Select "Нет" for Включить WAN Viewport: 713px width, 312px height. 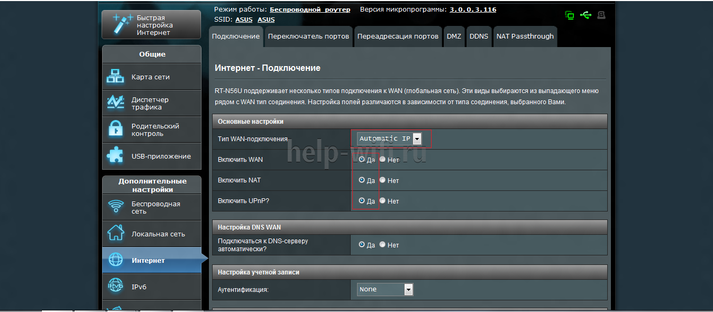pyautogui.click(x=382, y=159)
